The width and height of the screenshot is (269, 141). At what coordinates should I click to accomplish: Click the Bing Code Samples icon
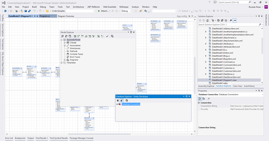[x=48, y=11]
